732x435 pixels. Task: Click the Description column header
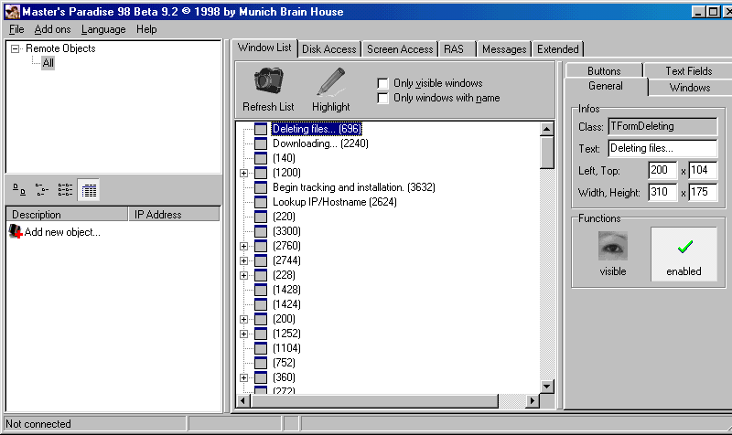64,215
